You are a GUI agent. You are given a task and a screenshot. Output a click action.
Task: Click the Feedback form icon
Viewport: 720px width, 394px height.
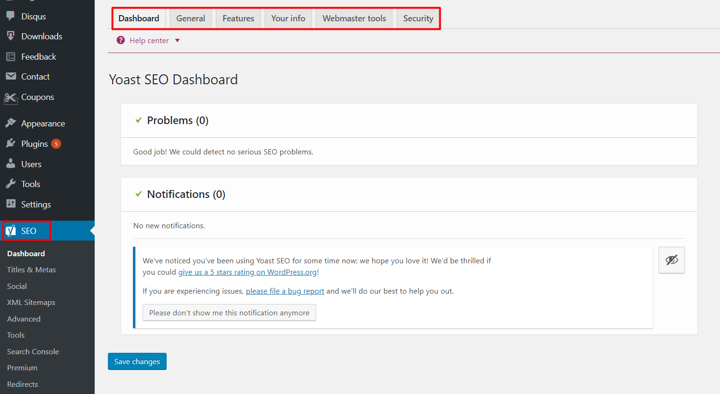(x=10, y=56)
